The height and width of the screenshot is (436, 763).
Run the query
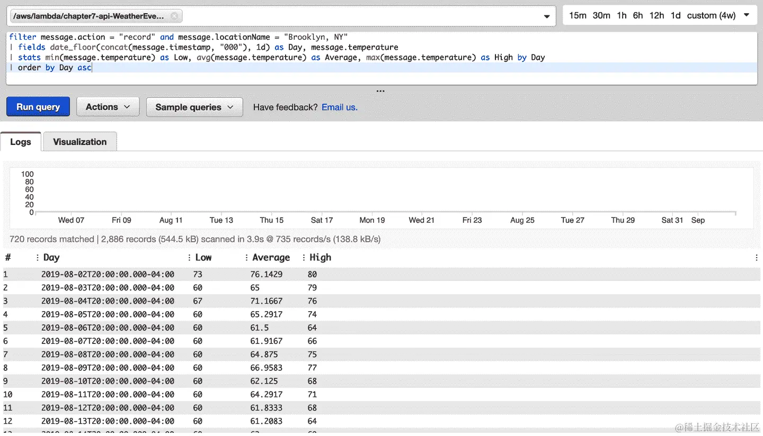pos(38,107)
